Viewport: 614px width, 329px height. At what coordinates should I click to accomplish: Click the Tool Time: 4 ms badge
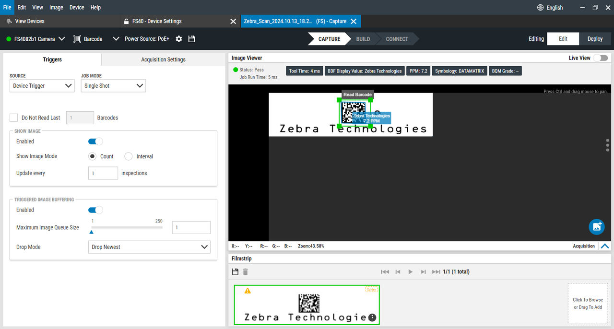coord(304,71)
